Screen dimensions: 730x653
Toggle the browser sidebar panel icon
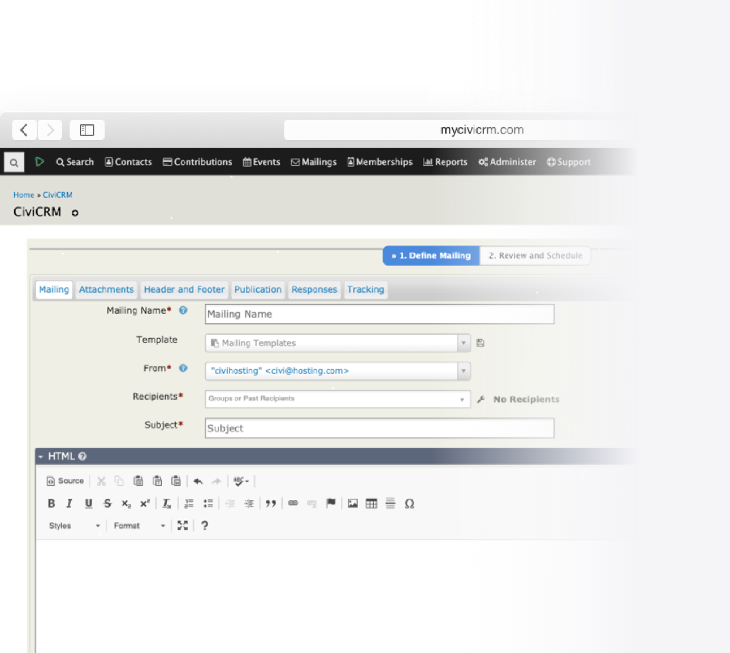tap(87, 130)
